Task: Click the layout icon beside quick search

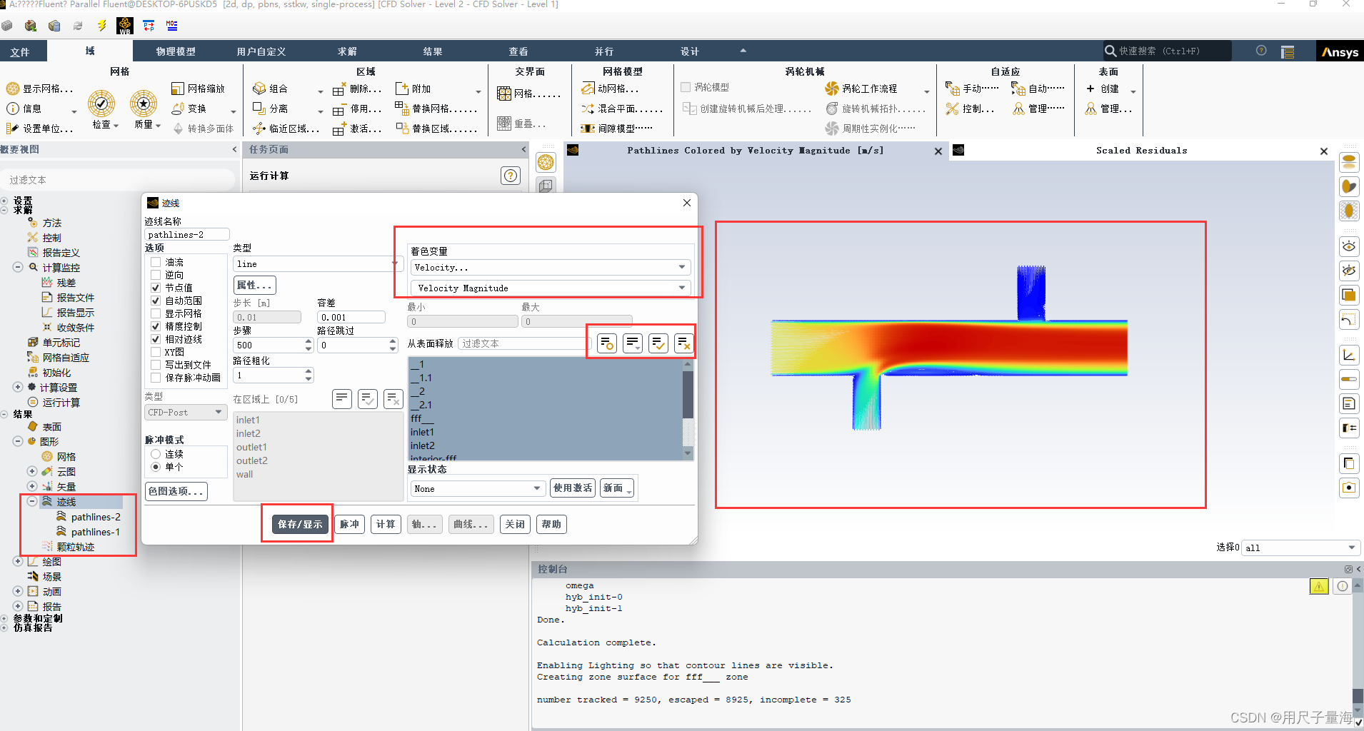Action: [1288, 51]
